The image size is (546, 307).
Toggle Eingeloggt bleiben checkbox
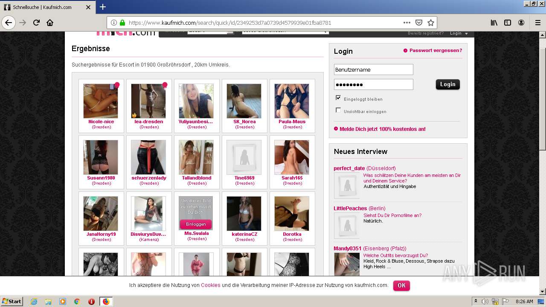click(x=338, y=98)
